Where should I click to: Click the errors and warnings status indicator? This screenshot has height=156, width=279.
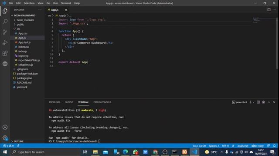pyautogui.click(x=8, y=146)
